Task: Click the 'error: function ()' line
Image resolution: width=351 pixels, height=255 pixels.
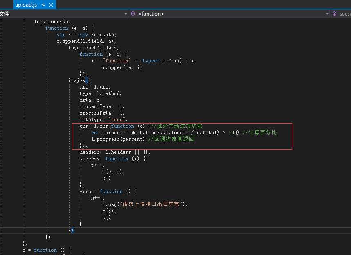Action: point(108,191)
